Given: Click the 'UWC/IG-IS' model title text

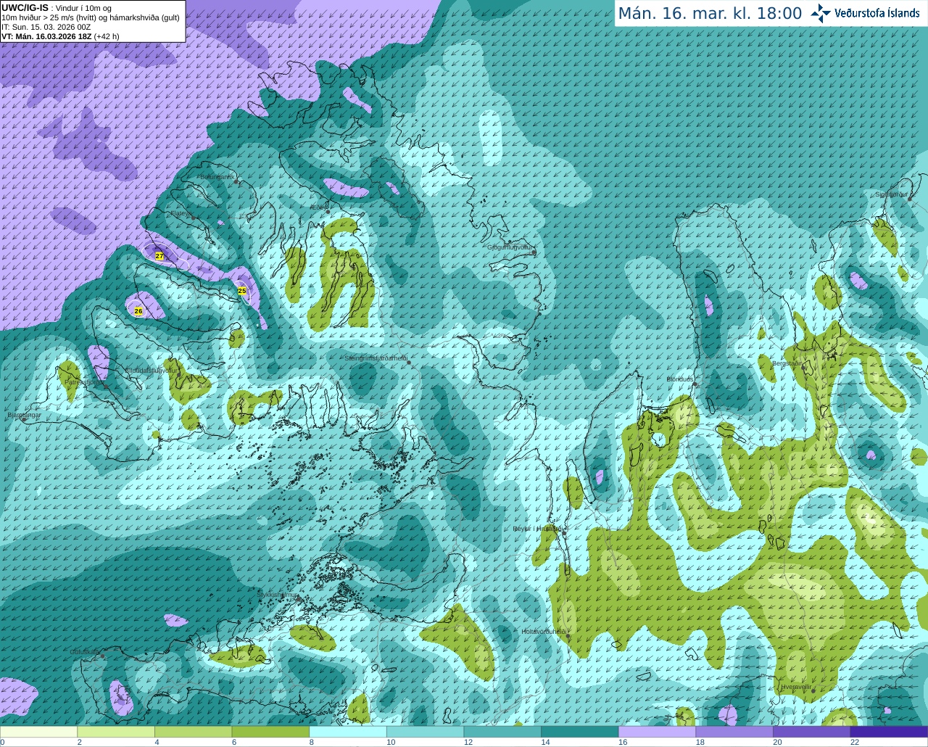Looking at the screenshot, I should (25, 7).
